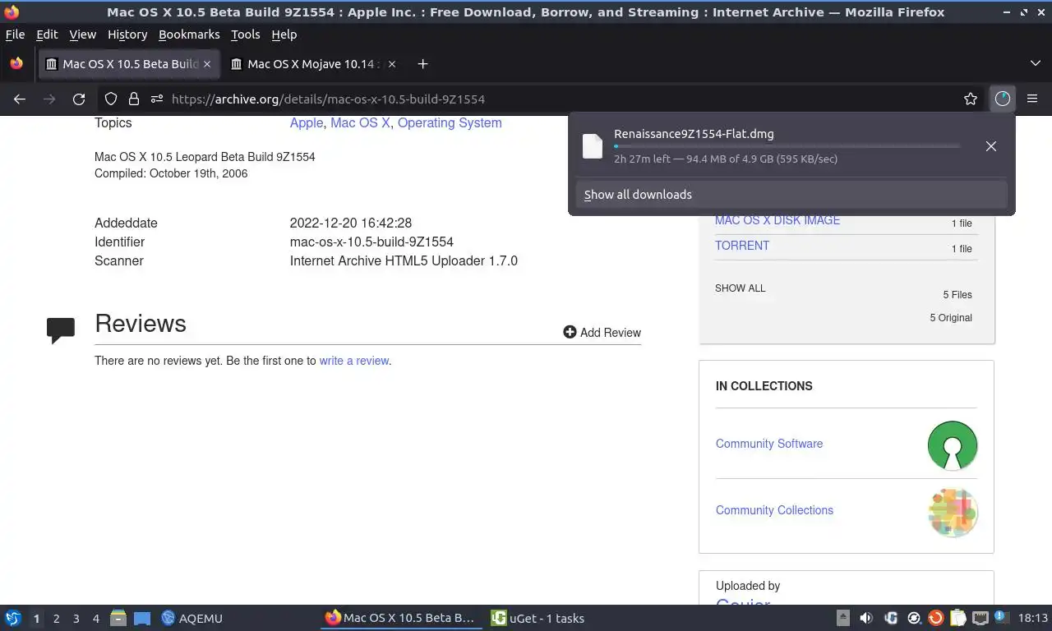Click the download progress bar
The height and width of the screenshot is (631, 1052).
click(787, 146)
